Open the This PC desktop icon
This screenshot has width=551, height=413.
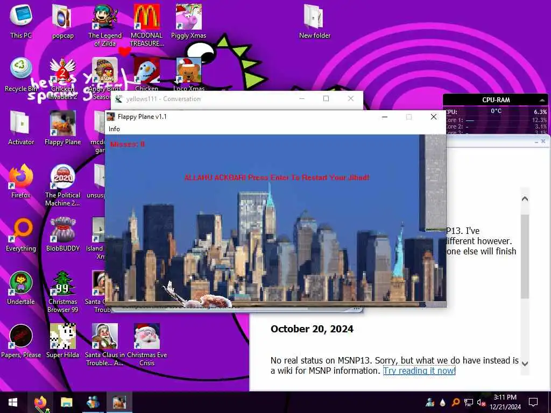[21, 21]
